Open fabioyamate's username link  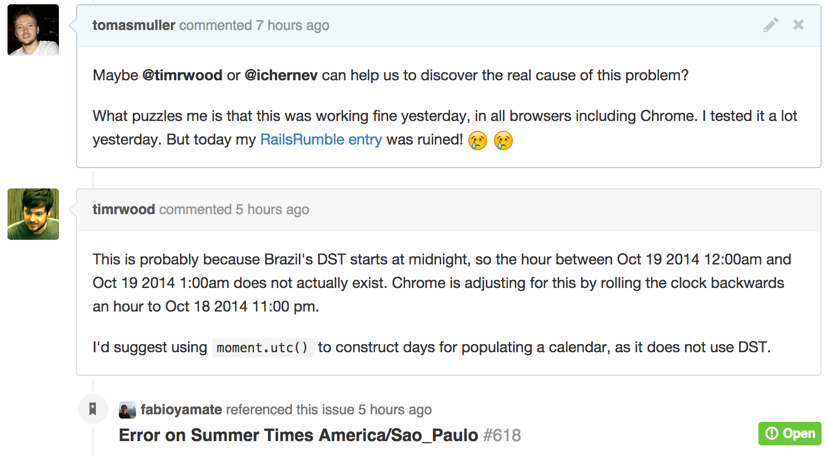pos(182,409)
